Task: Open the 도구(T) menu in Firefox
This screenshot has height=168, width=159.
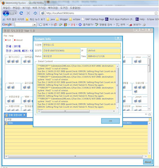Action: pos(64,8)
